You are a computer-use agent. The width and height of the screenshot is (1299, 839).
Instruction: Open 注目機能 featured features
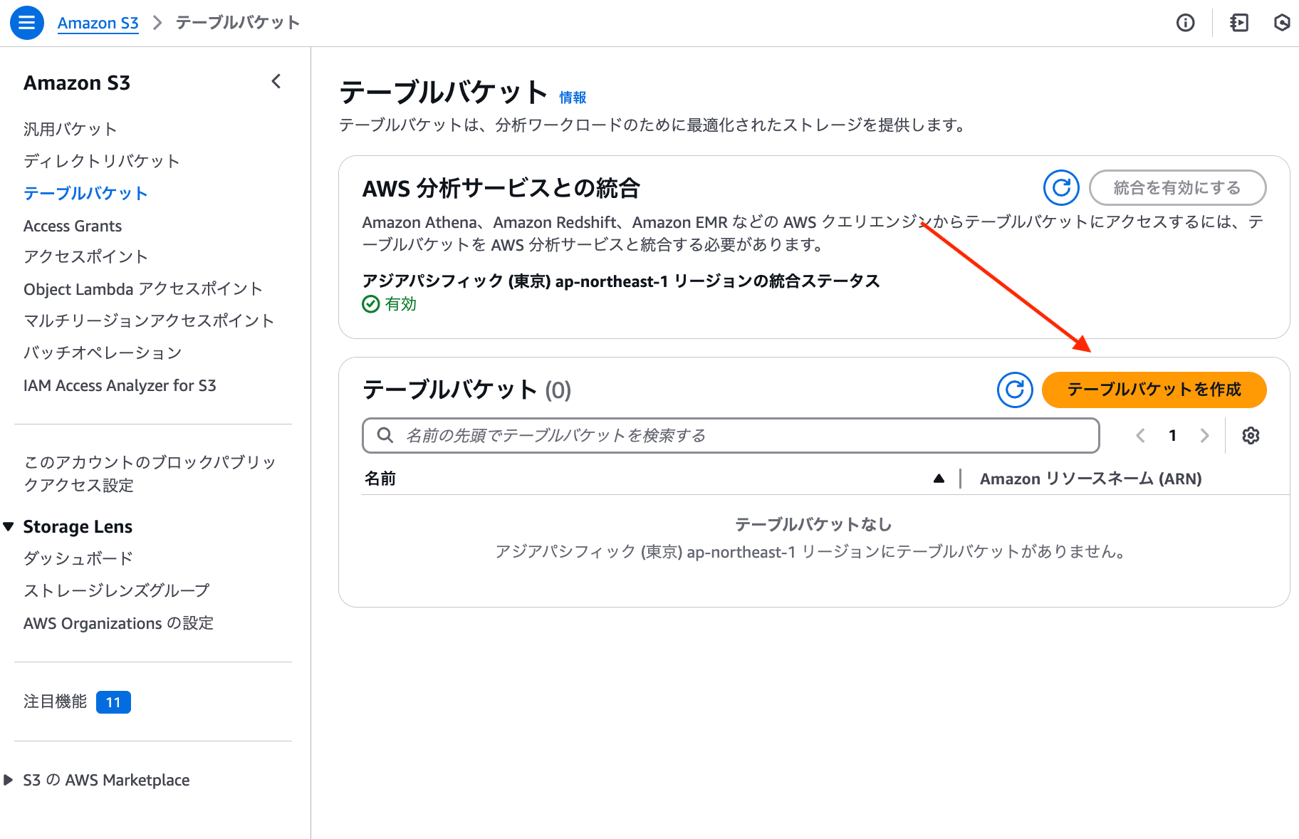coord(55,702)
